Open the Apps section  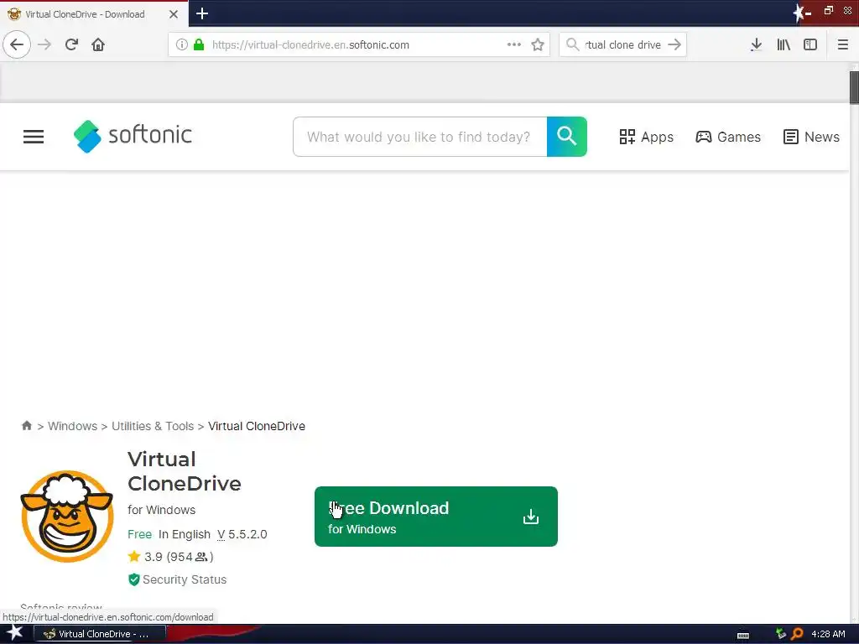pos(647,137)
